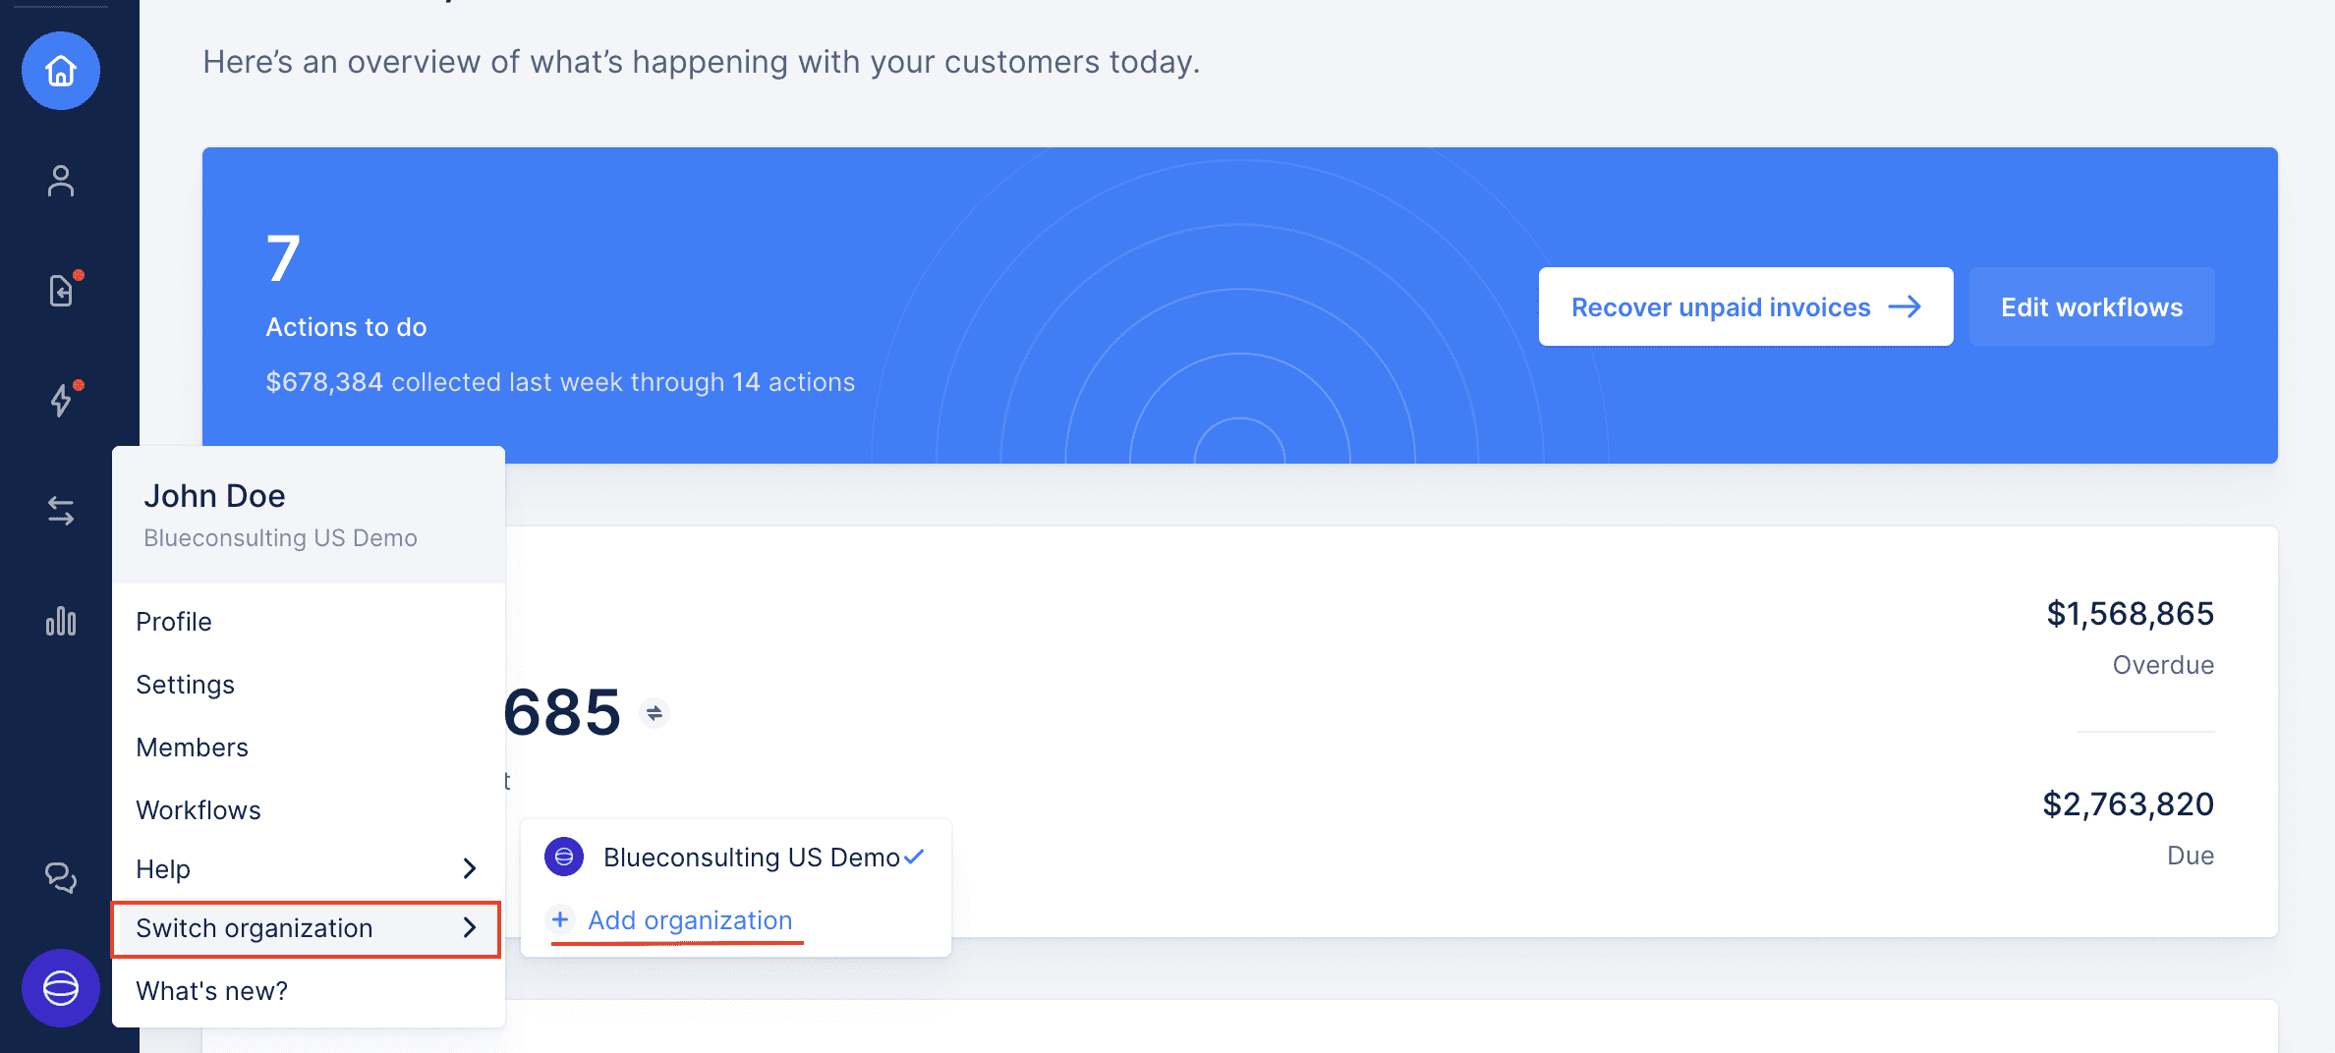Click the currency swap icon beside 685
2335x1053 pixels.
point(655,713)
